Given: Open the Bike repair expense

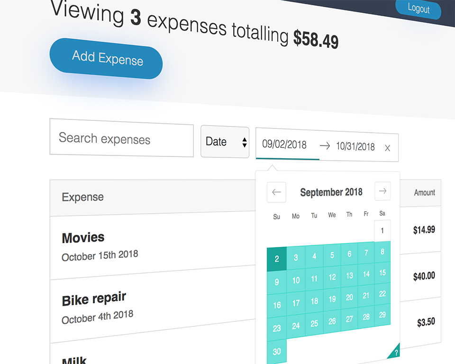Looking at the screenshot, I should click(x=94, y=299).
